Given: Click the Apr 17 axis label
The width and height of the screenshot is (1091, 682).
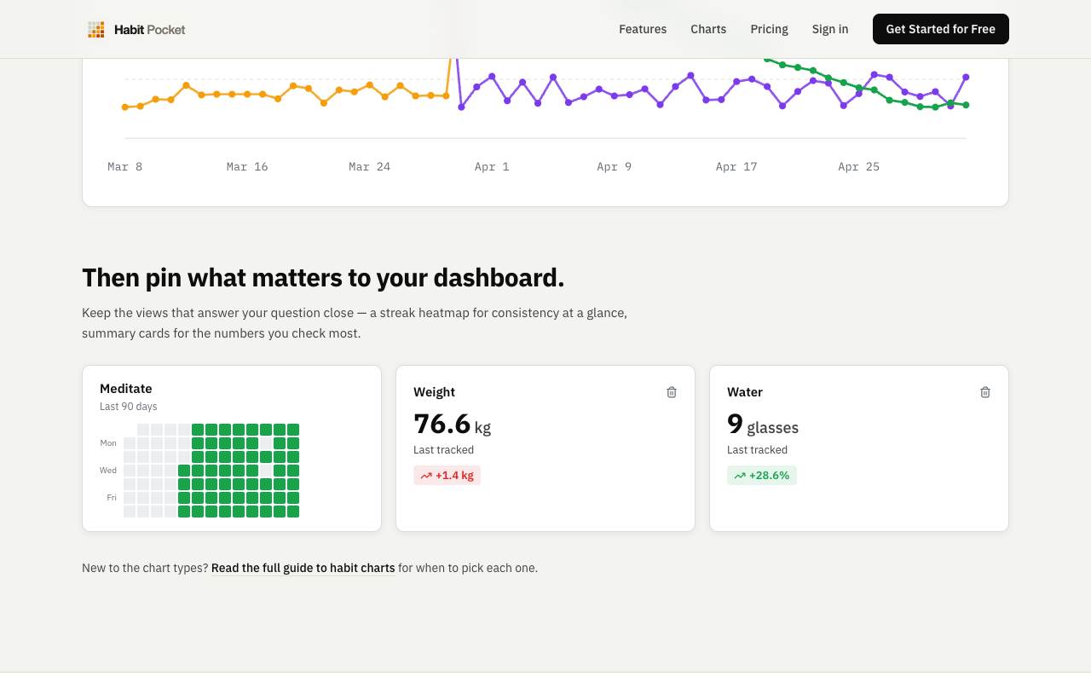Looking at the screenshot, I should [736, 167].
